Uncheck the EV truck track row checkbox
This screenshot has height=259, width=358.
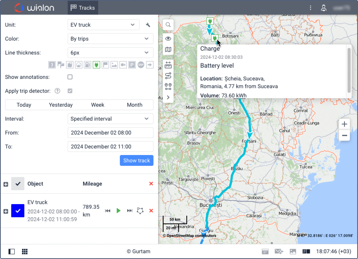17,211
